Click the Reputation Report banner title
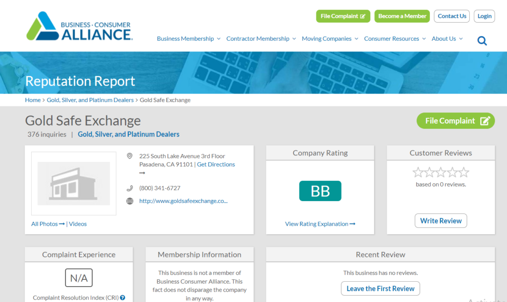This screenshot has width=507, height=302. tap(80, 81)
